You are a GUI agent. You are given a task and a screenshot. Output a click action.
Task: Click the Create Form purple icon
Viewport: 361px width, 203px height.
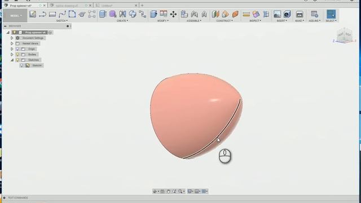(113, 14)
